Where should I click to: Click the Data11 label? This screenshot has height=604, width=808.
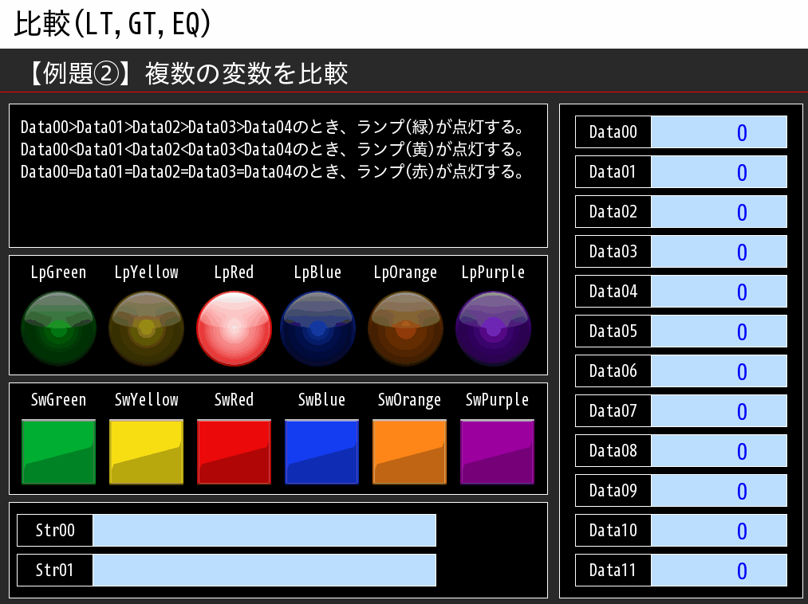(613, 570)
